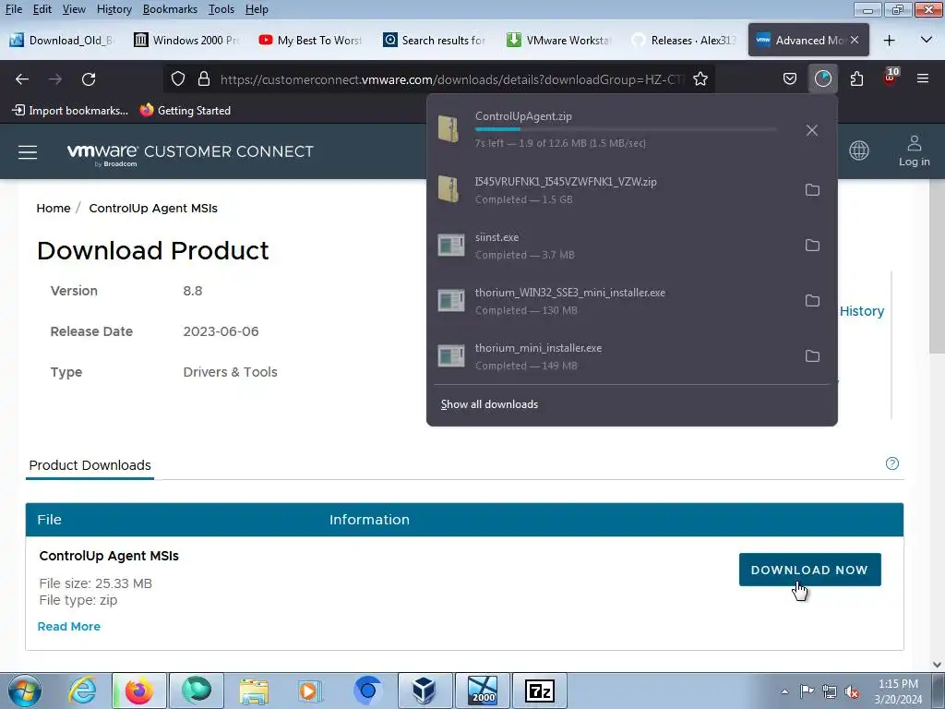Open the Tools menu
The height and width of the screenshot is (709, 945).
point(221,9)
